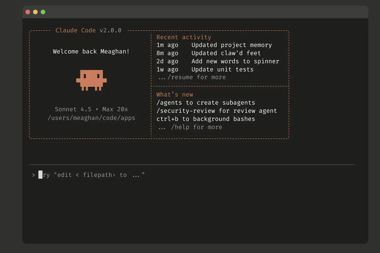The height and width of the screenshot is (253, 380).
Task: Click the "/agents to create subagents" line
Action: click(x=206, y=103)
